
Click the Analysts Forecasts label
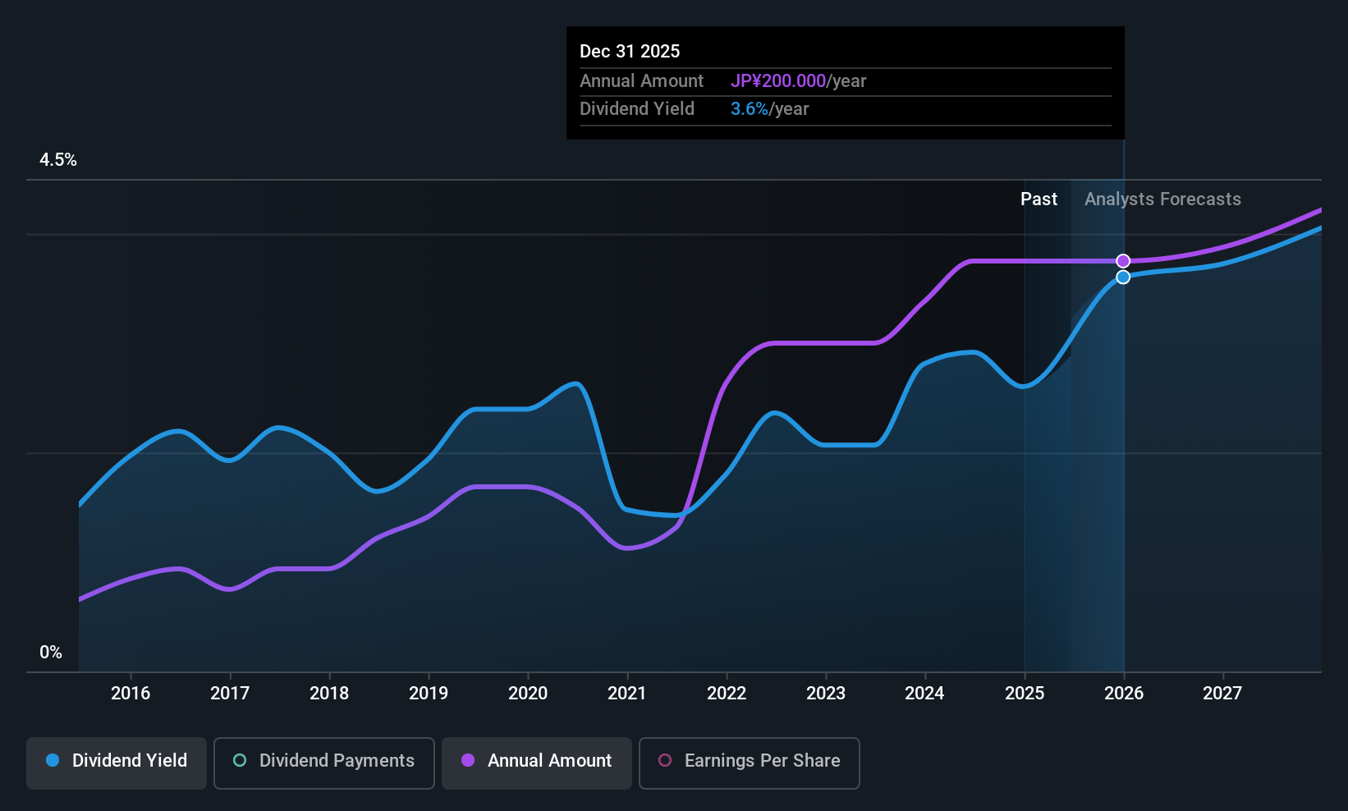(1162, 199)
